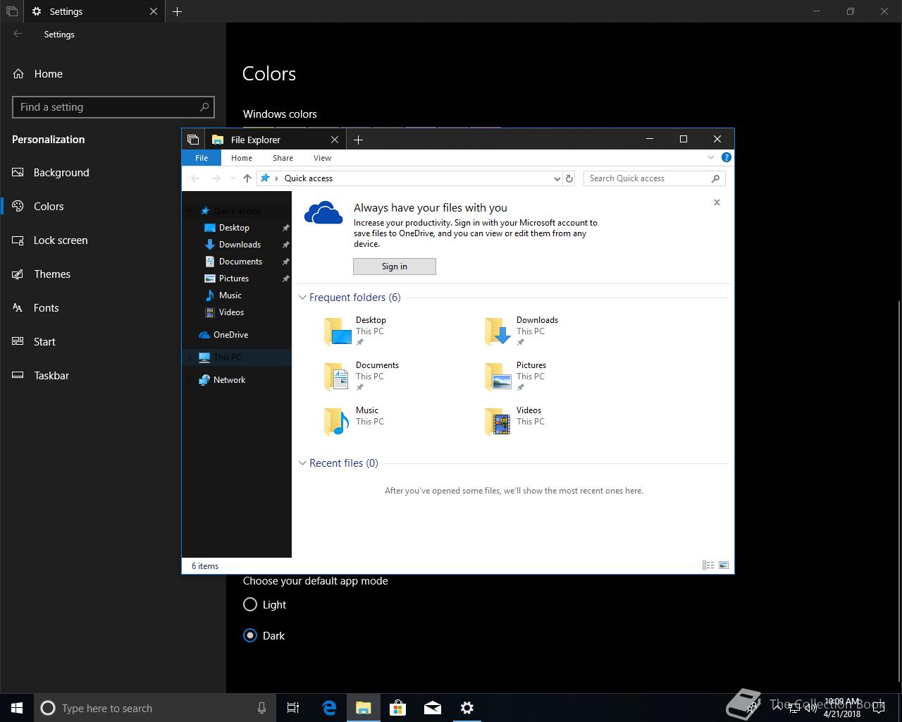Select Documents in the navigation pane
902x722 pixels.
pos(237,262)
